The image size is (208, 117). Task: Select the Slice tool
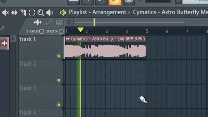tap(23, 13)
